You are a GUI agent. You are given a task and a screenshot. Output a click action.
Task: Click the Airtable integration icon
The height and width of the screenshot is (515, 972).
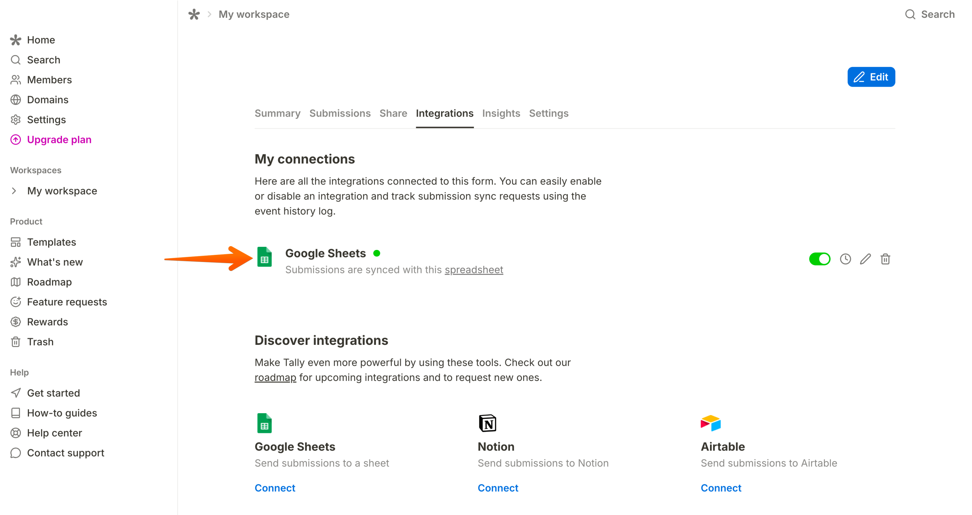pyautogui.click(x=710, y=423)
